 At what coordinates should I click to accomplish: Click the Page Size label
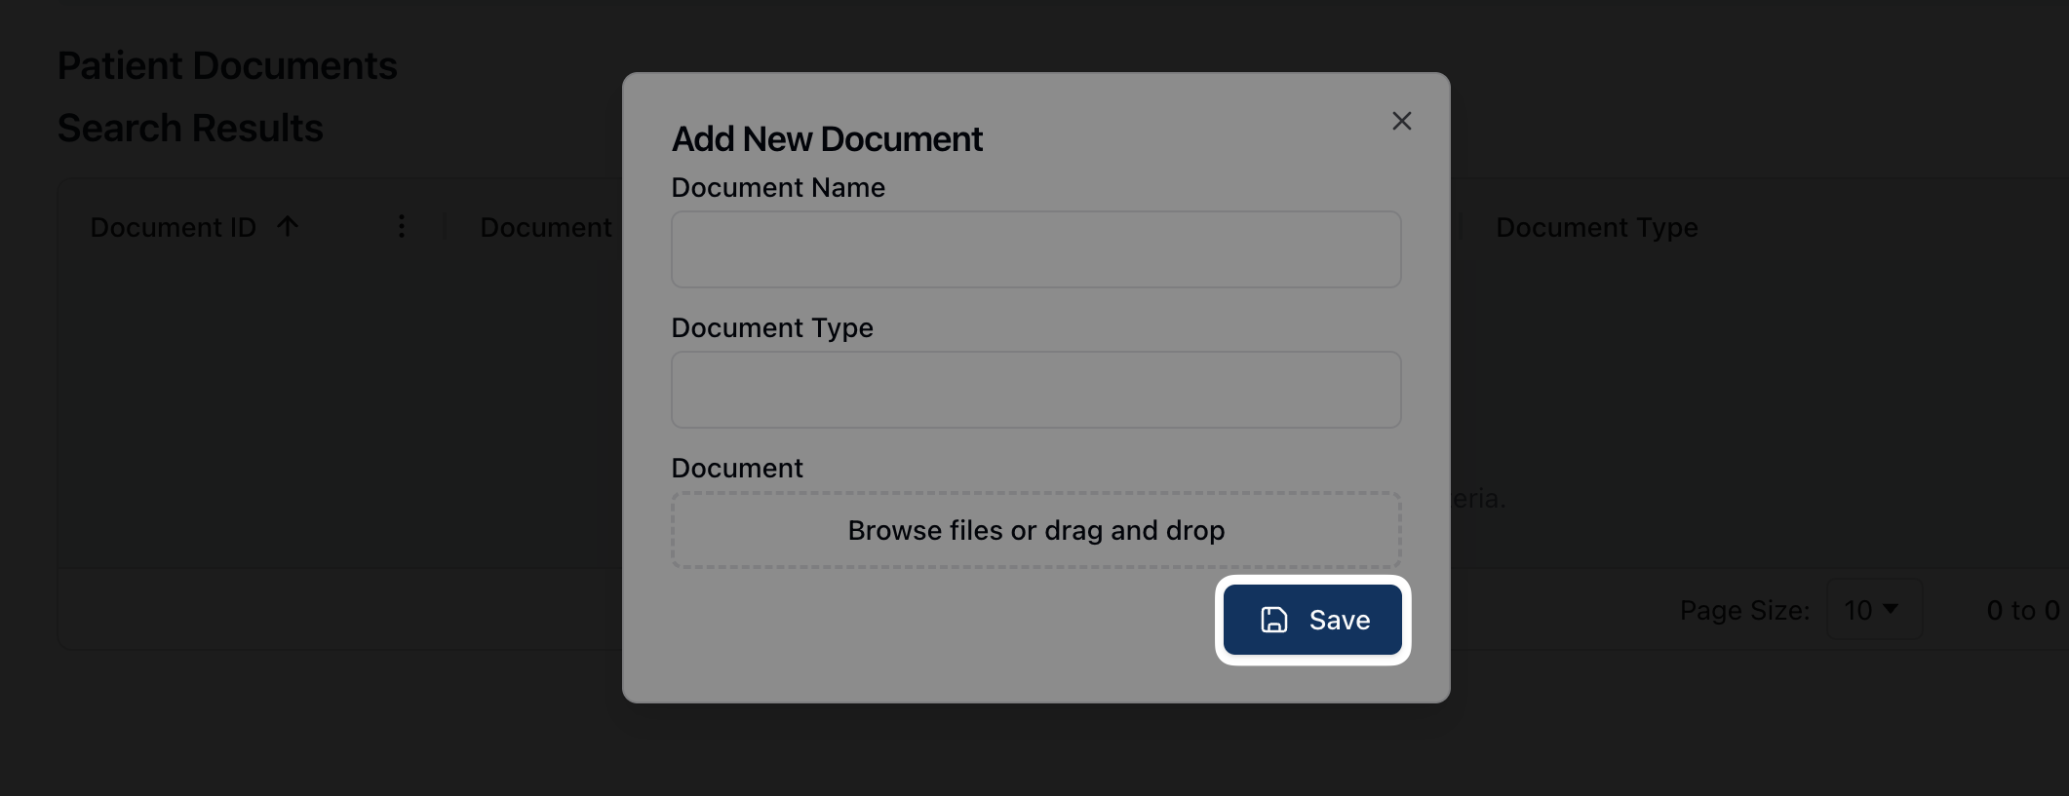click(1743, 610)
